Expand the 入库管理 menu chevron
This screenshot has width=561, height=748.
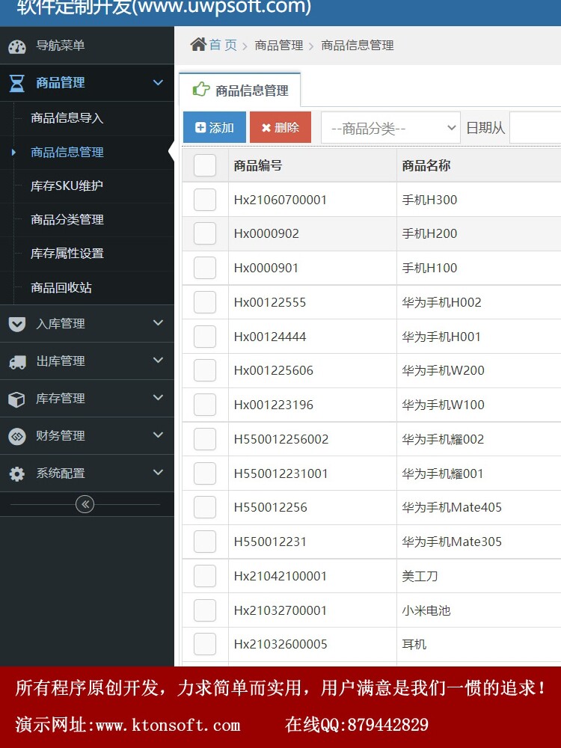pos(158,323)
